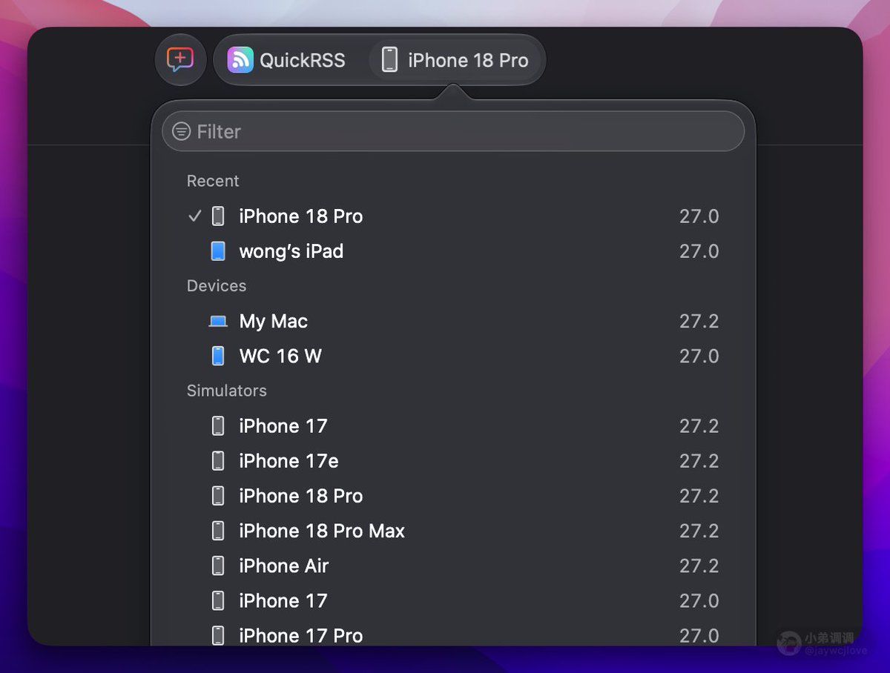Click the phone icon beside iPhone Air
The height and width of the screenshot is (673, 890).
click(218, 566)
